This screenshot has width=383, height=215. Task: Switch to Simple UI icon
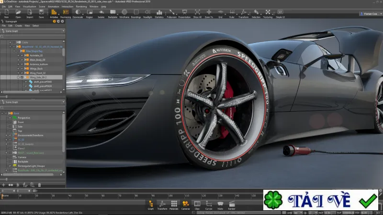coord(280,14)
